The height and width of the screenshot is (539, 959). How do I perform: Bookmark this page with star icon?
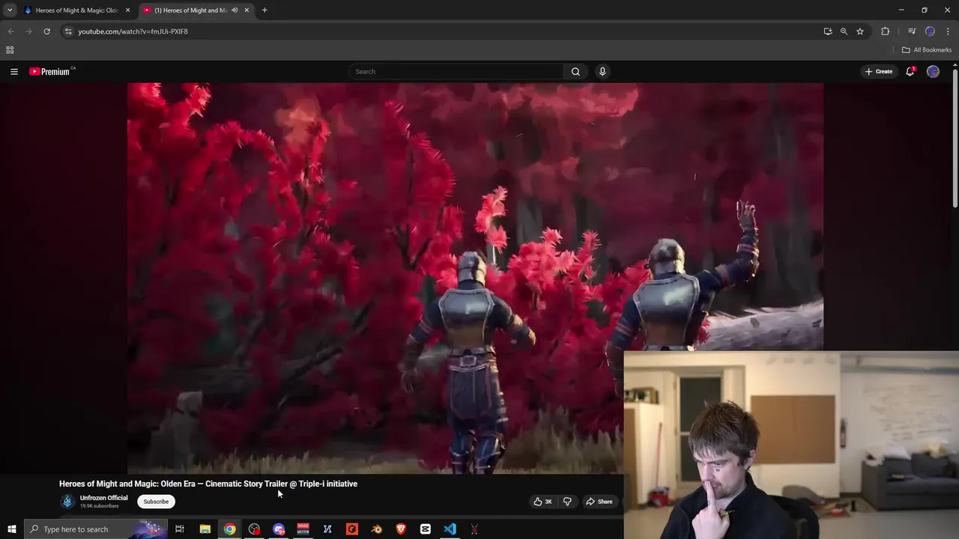[860, 31]
